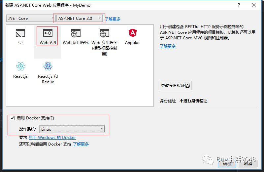Click the 身份验证 label
The height and width of the screenshot is (172, 264).
[x=168, y=101]
